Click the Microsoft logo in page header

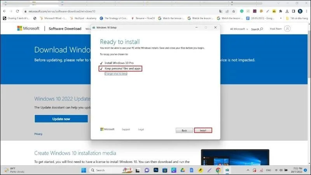28,28
